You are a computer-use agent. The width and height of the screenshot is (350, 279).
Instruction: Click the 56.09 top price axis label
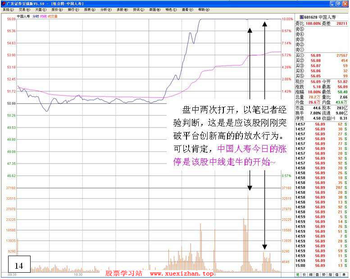pyautogui.click(x=11, y=19)
